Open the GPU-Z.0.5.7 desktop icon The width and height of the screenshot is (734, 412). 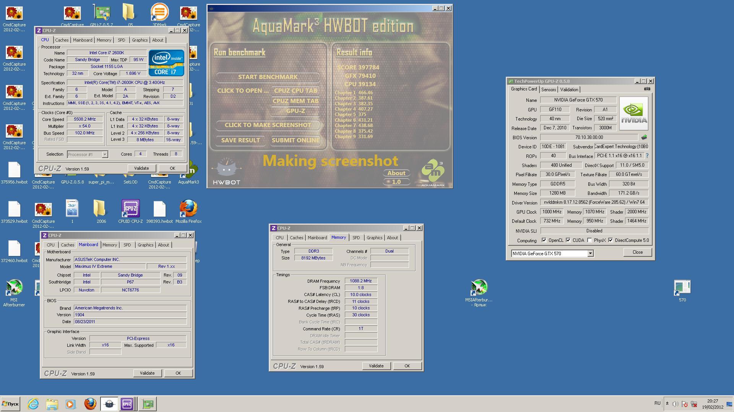coord(101,14)
